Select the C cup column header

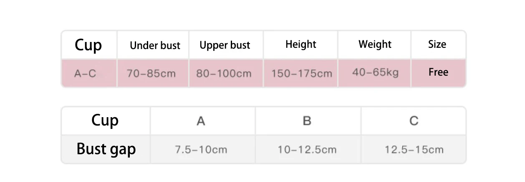click(414, 121)
